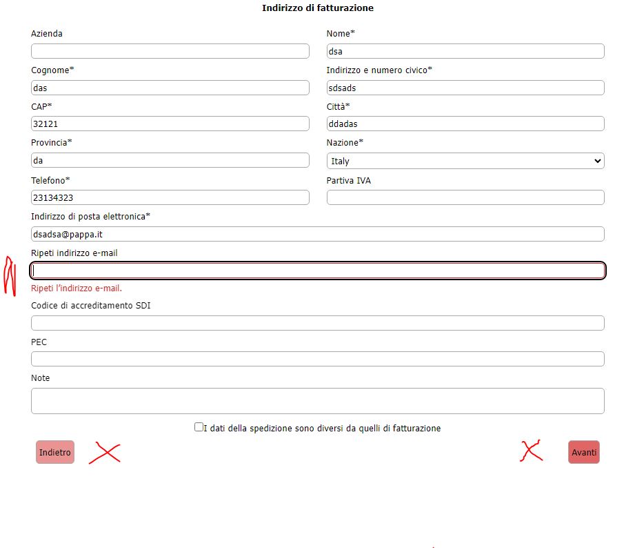Open the Nazione dropdown

click(x=465, y=161)
